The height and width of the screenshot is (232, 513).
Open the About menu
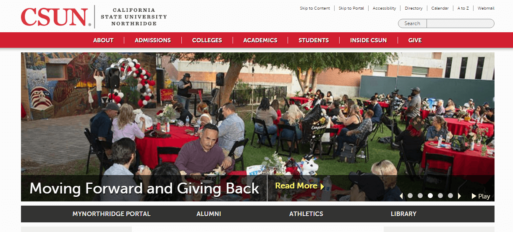point(103,40)
